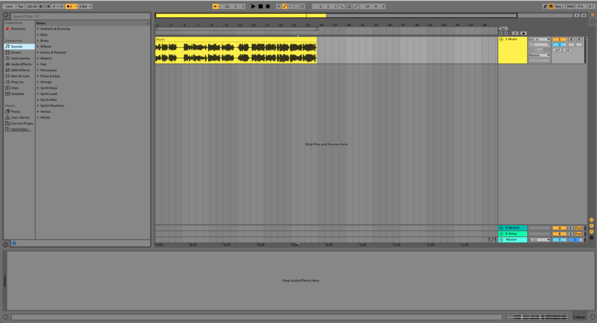Click the Key map mode button
Image resolution: width=597 pixels, height=323 pixels.
click(558, 6)
